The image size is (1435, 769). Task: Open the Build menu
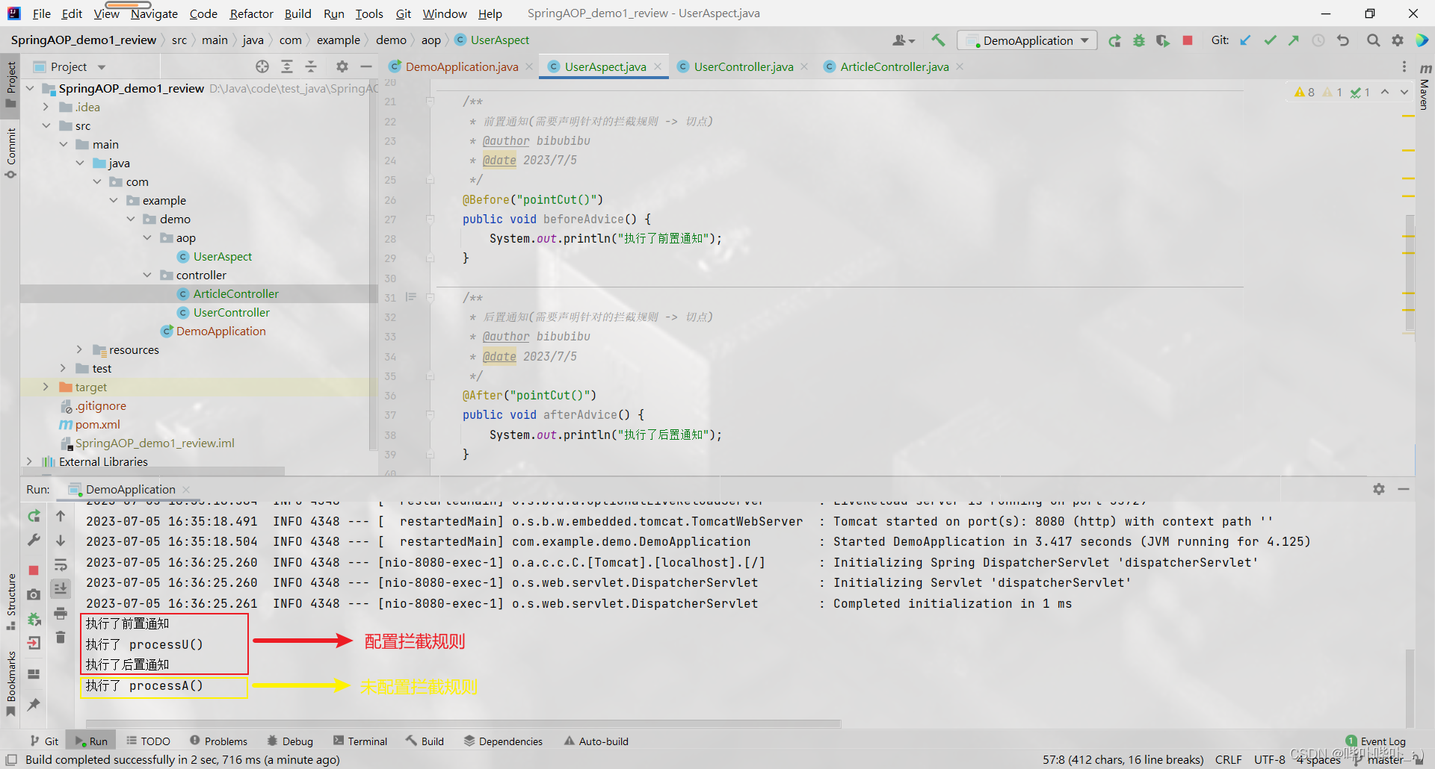click(297, 13)
